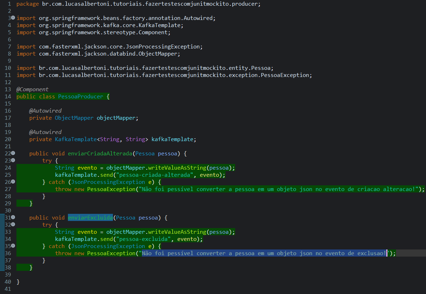Click the KafkaTemplate field declaration on line 20
This screenshot has width=426, height=294.
click(76, 139)
